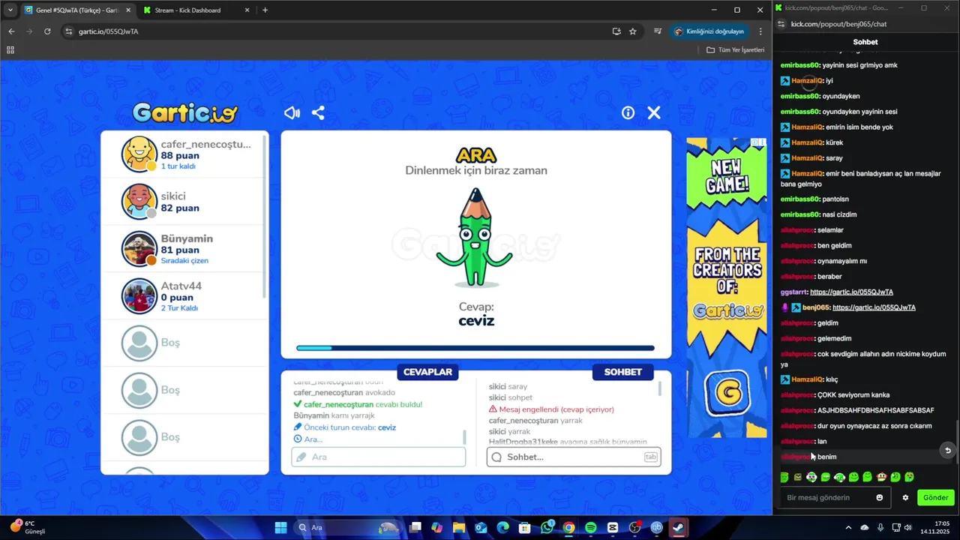
Task: Click 'Mesaj engellendi (cevap içeriyor)' warning
Action: coord(551,409)
